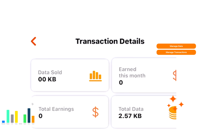Open the Total Earnings card
Viewport: 198px width, 134px height.
pyautogui.click(x=70, y=112)
